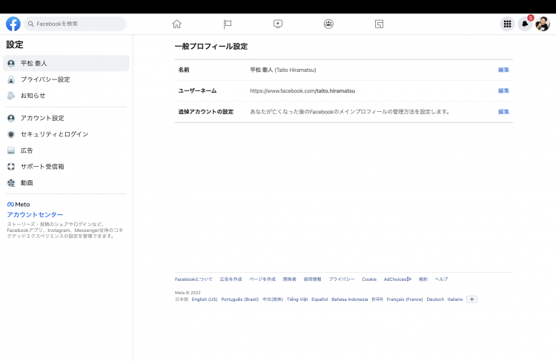Open the Watch video icon

[x=278, y=24]
